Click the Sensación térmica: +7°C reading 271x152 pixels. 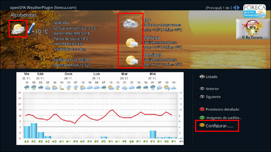[75, 28]
